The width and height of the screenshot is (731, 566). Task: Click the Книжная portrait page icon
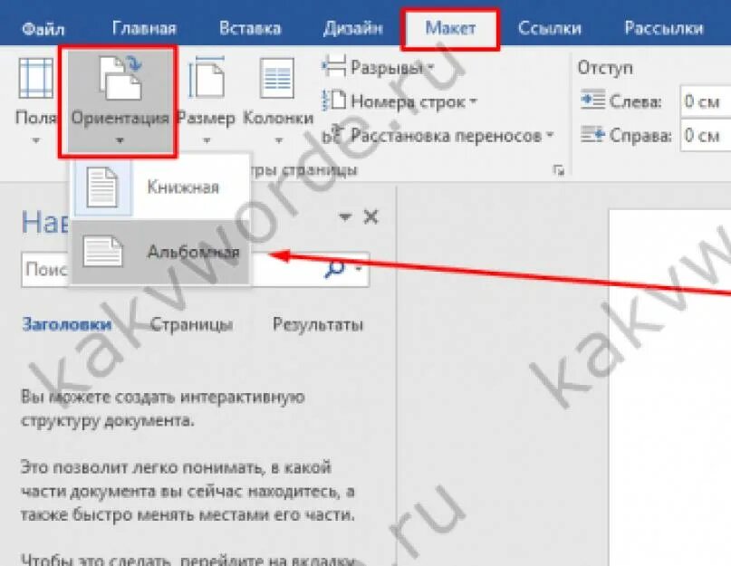(x=102, y=187)
